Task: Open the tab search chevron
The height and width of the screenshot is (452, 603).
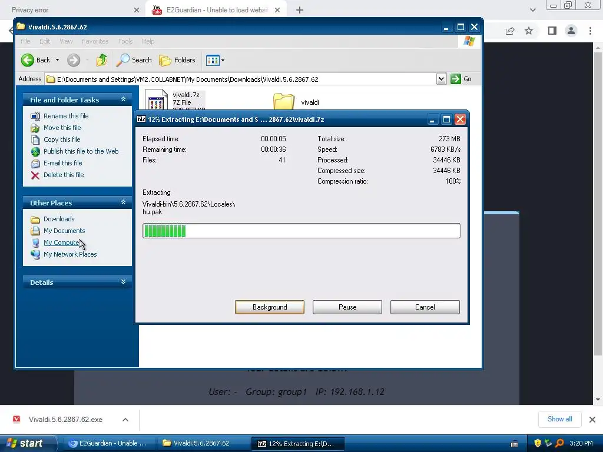Action: (x=532, y=10)
